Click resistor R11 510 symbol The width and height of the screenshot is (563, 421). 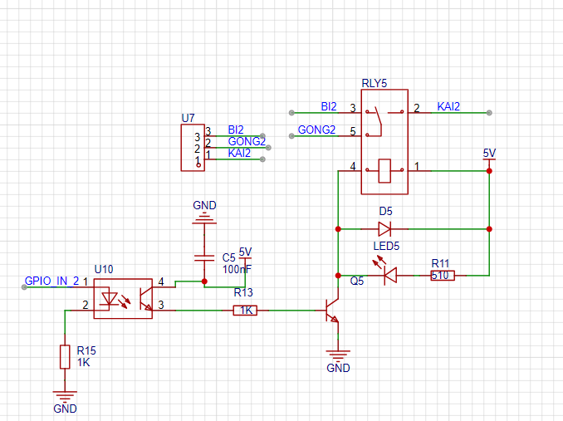tap(443, 276)
